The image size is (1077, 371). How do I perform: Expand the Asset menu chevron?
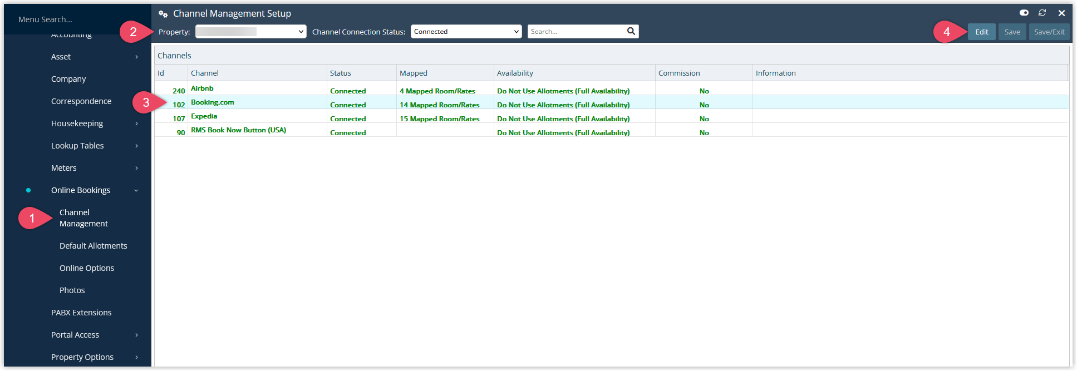pos(136,57)
